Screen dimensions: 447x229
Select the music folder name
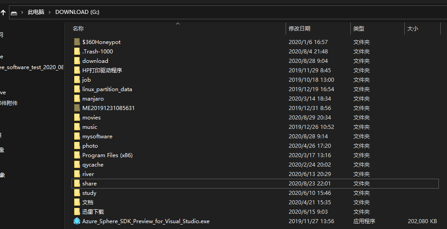click(x=90, y=127)
